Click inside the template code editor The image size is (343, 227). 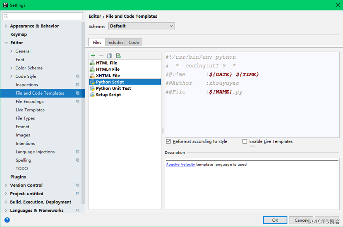[x=252, y=94]
